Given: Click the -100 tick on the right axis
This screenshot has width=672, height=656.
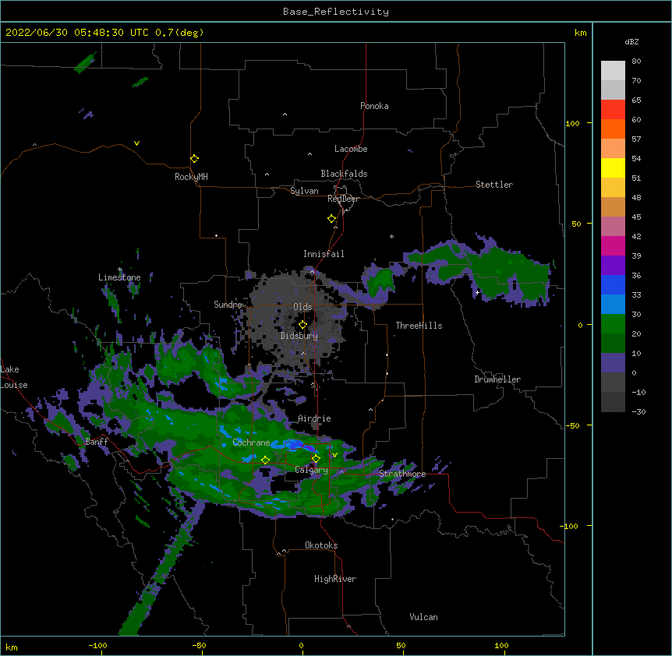Looking at the screenshot, I should click(x=570, y=526).
